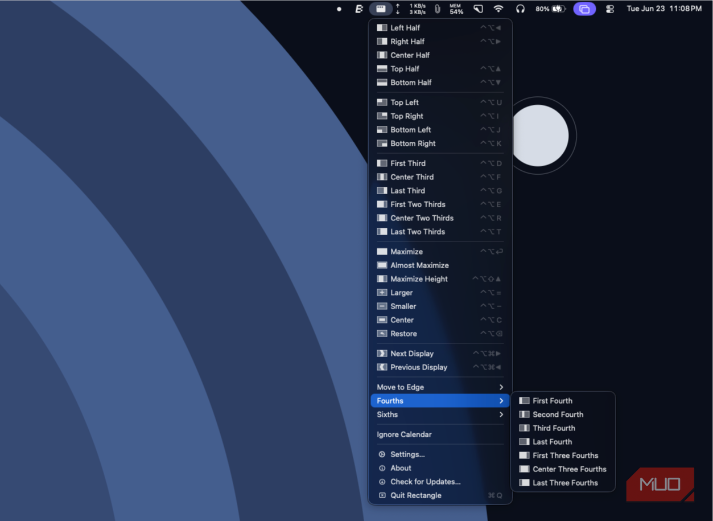Click the Last Third layout icon

382,191
